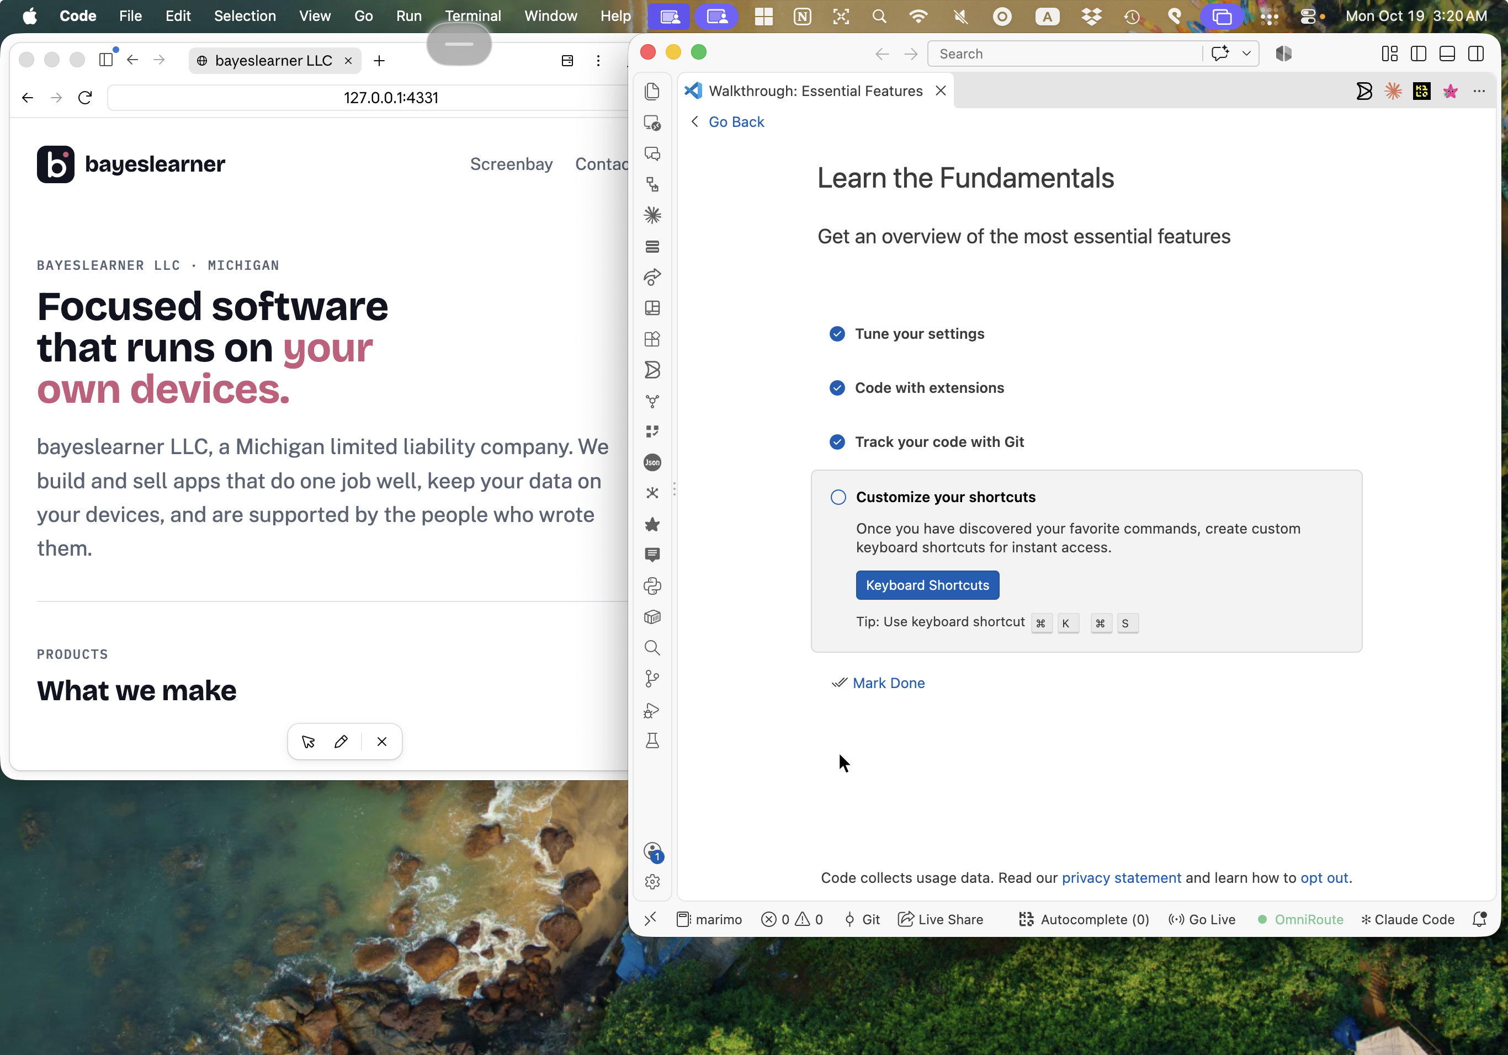Select the pencil edit tool in browser overlay
The height and width of the screenshot is (1055, 1508).
tap(341, 742)
